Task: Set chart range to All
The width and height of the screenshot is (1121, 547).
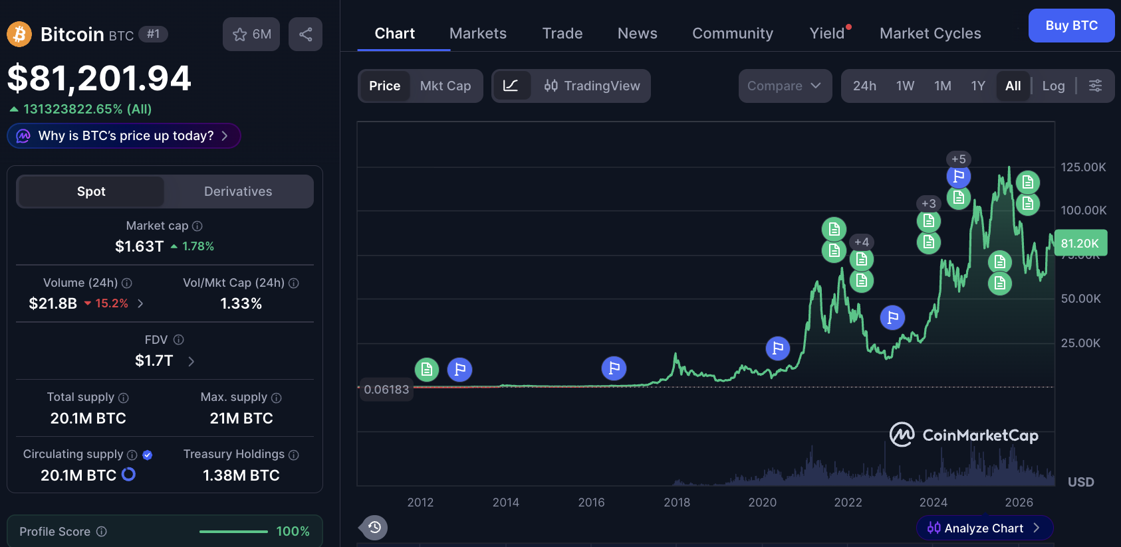Action: 1013,86
